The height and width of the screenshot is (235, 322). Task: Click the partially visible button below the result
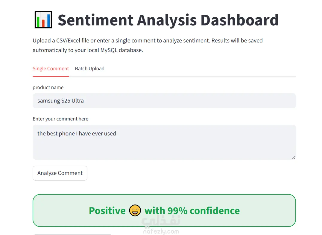pos(72,234)
